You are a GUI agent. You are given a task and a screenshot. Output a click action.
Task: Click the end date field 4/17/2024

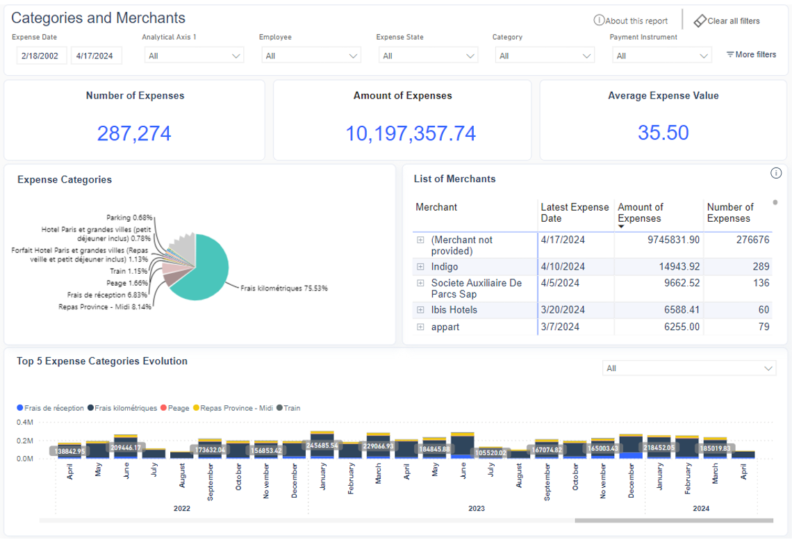(x=96, y=56)
